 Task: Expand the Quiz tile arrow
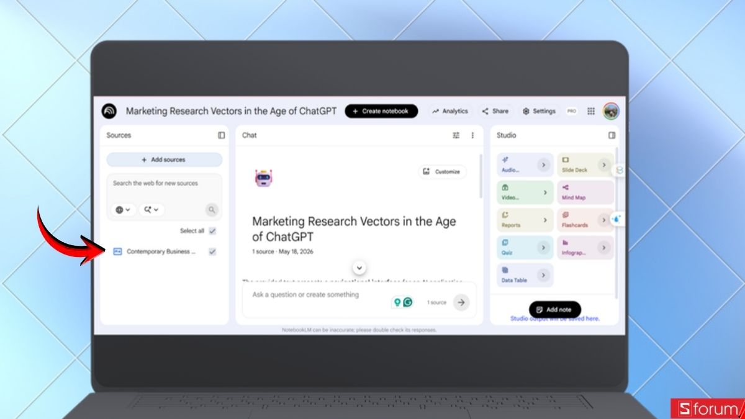point(543,248)
